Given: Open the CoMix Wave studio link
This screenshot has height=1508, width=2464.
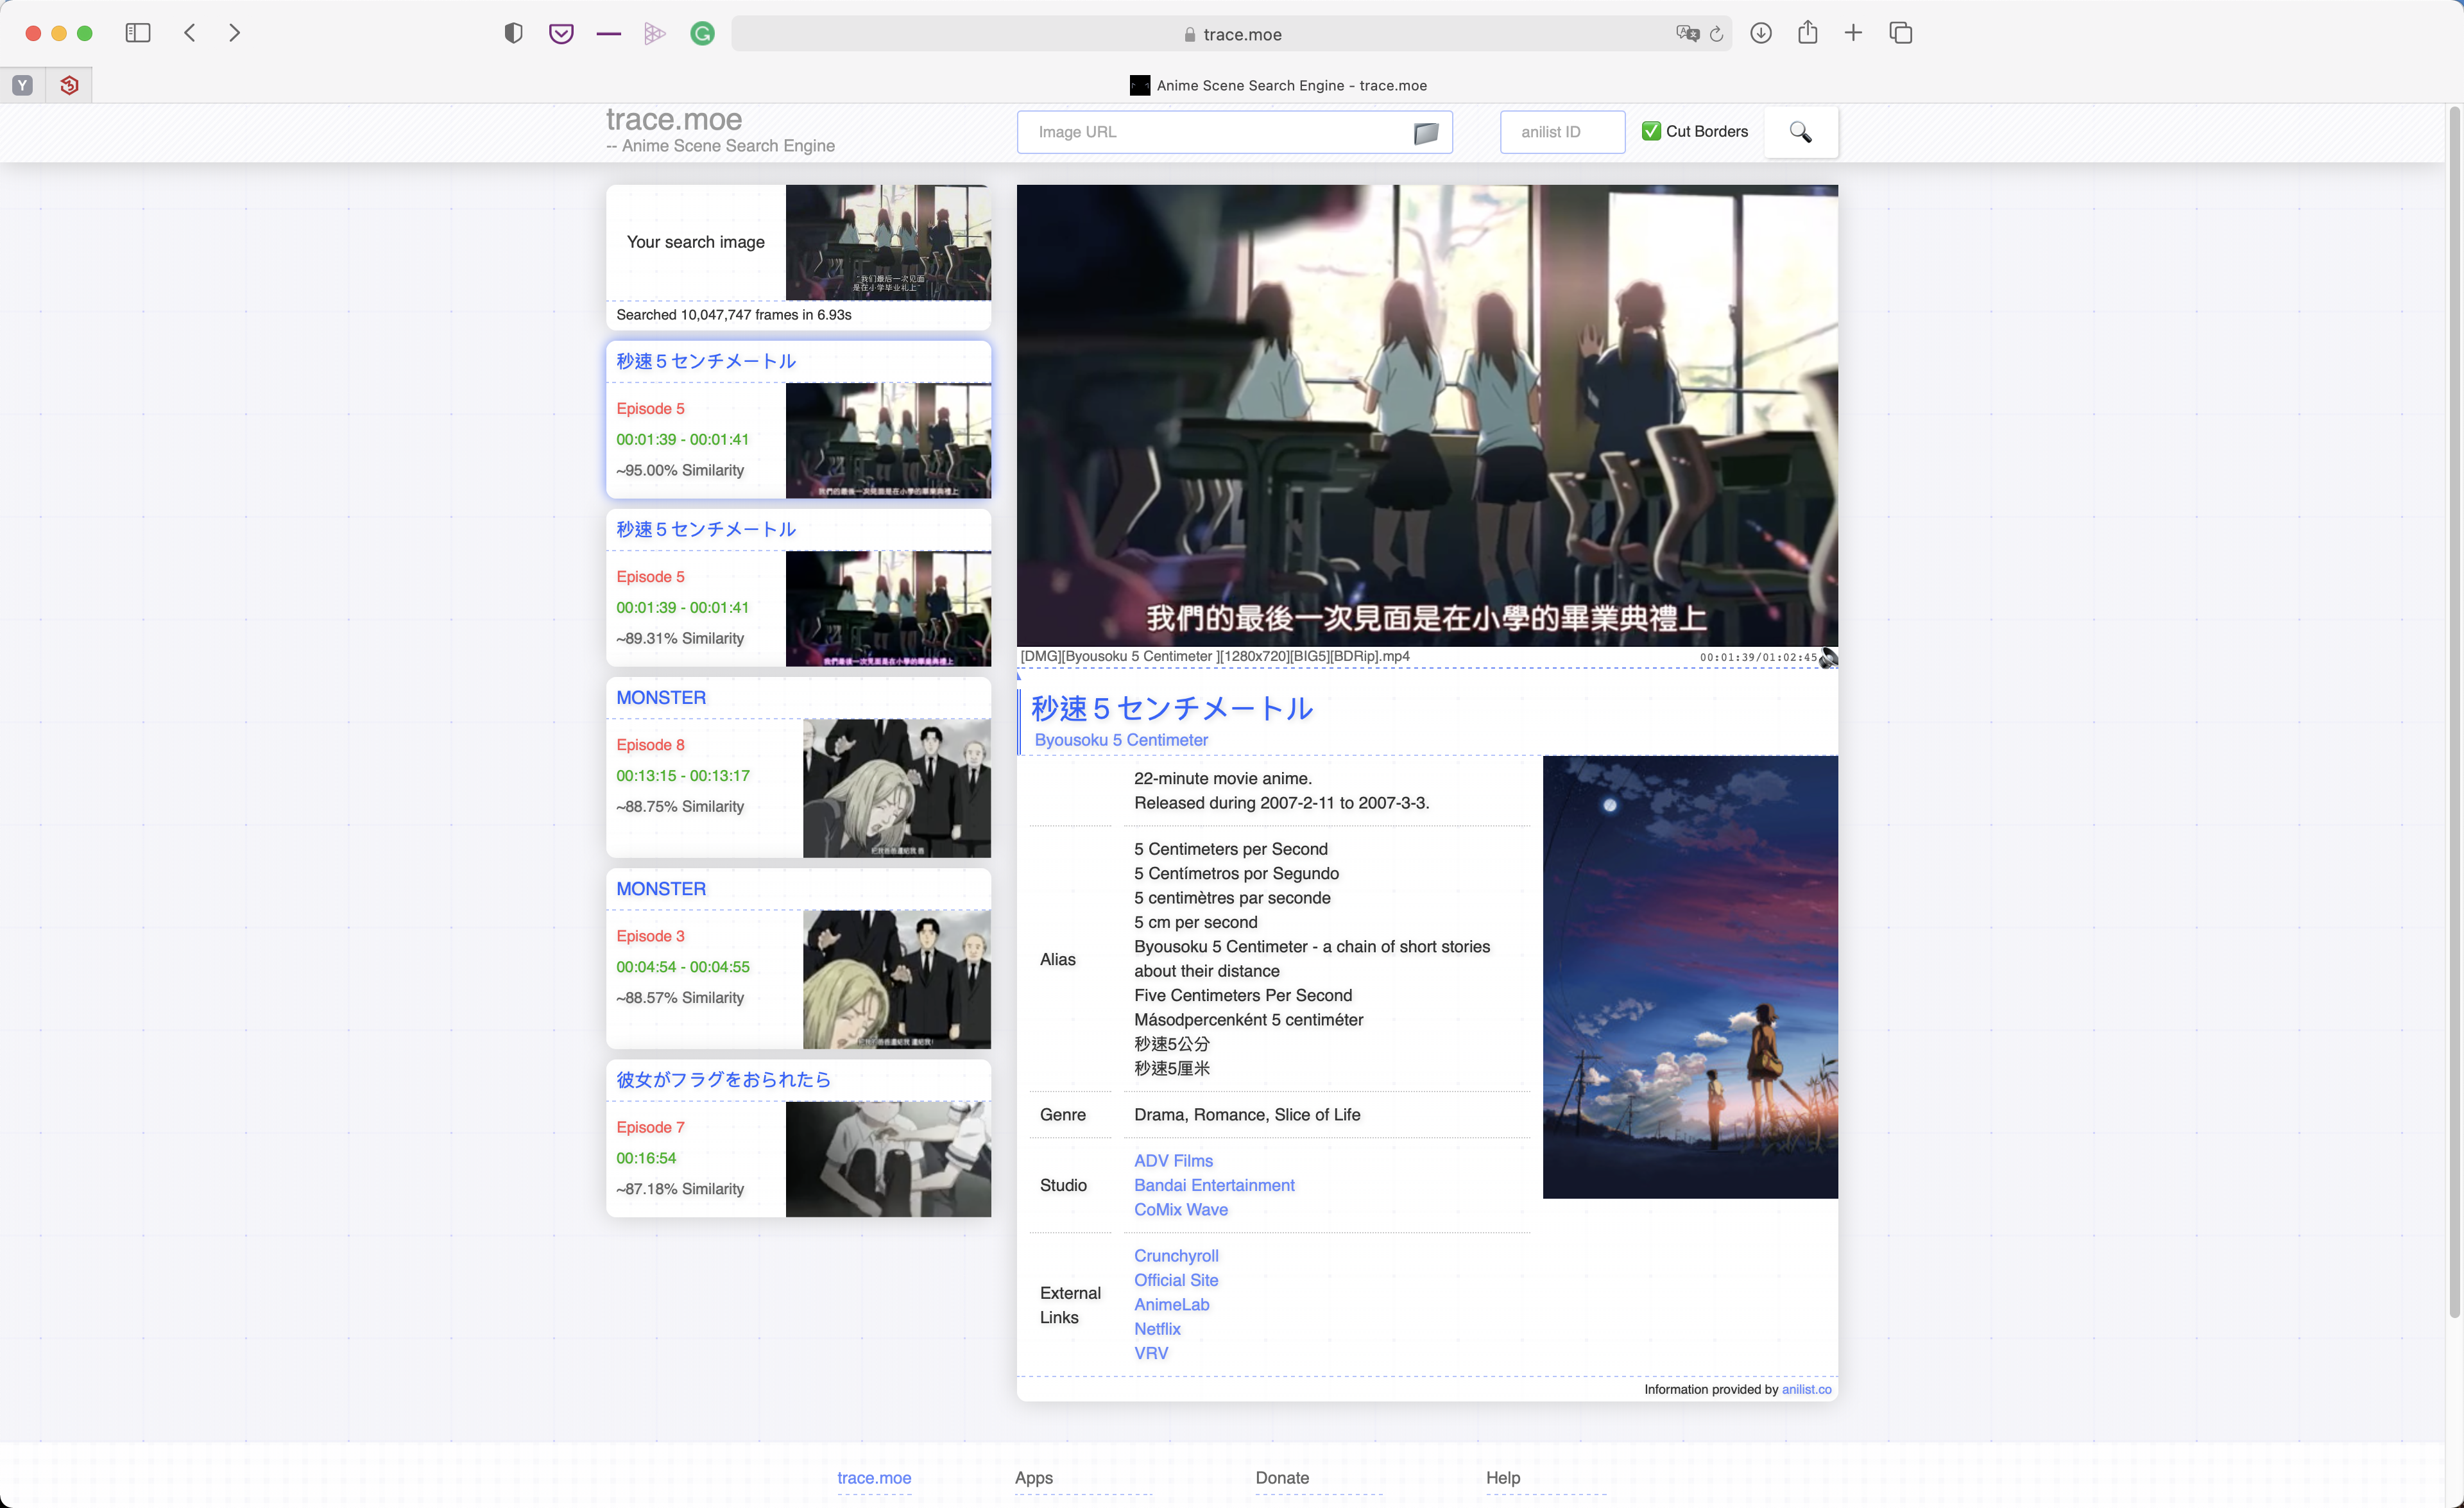Looking at the screenshot, I should pos(1181,1209).
